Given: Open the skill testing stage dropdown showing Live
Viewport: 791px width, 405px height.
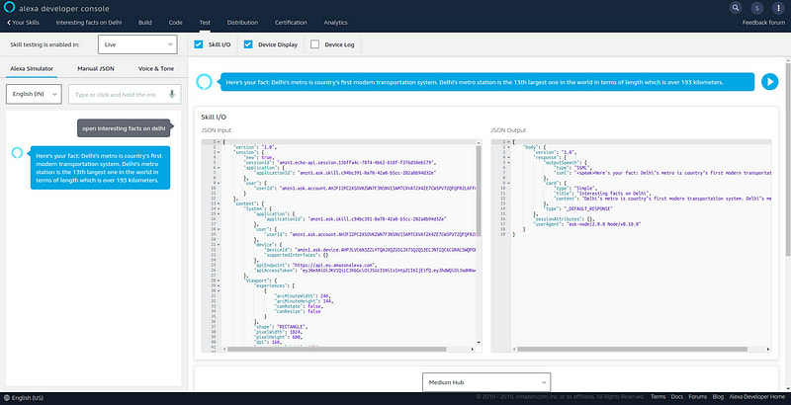Looking at the screenshot, I should (137, 44).
